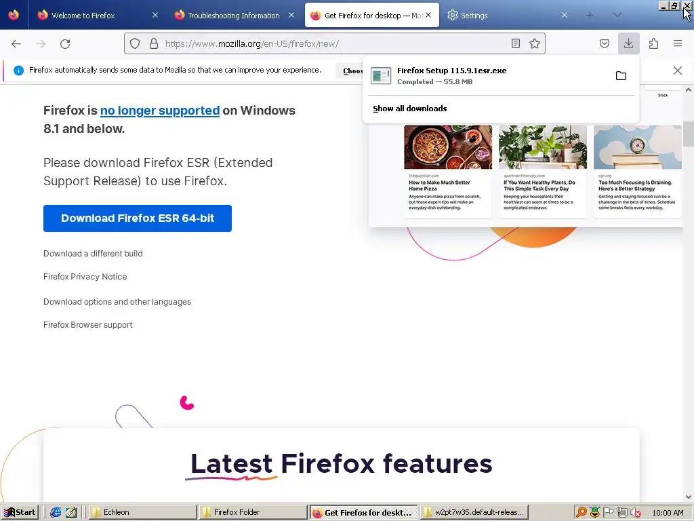Open Download options and other languages

click(x=117, y=302)
